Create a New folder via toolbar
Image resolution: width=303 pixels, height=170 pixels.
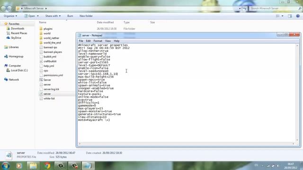tap(86, 16)
